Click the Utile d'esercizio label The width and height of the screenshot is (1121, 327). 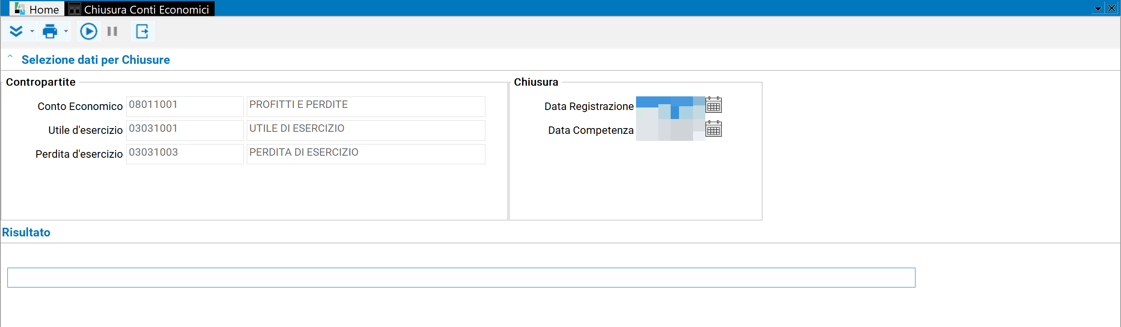coord(85,130)
